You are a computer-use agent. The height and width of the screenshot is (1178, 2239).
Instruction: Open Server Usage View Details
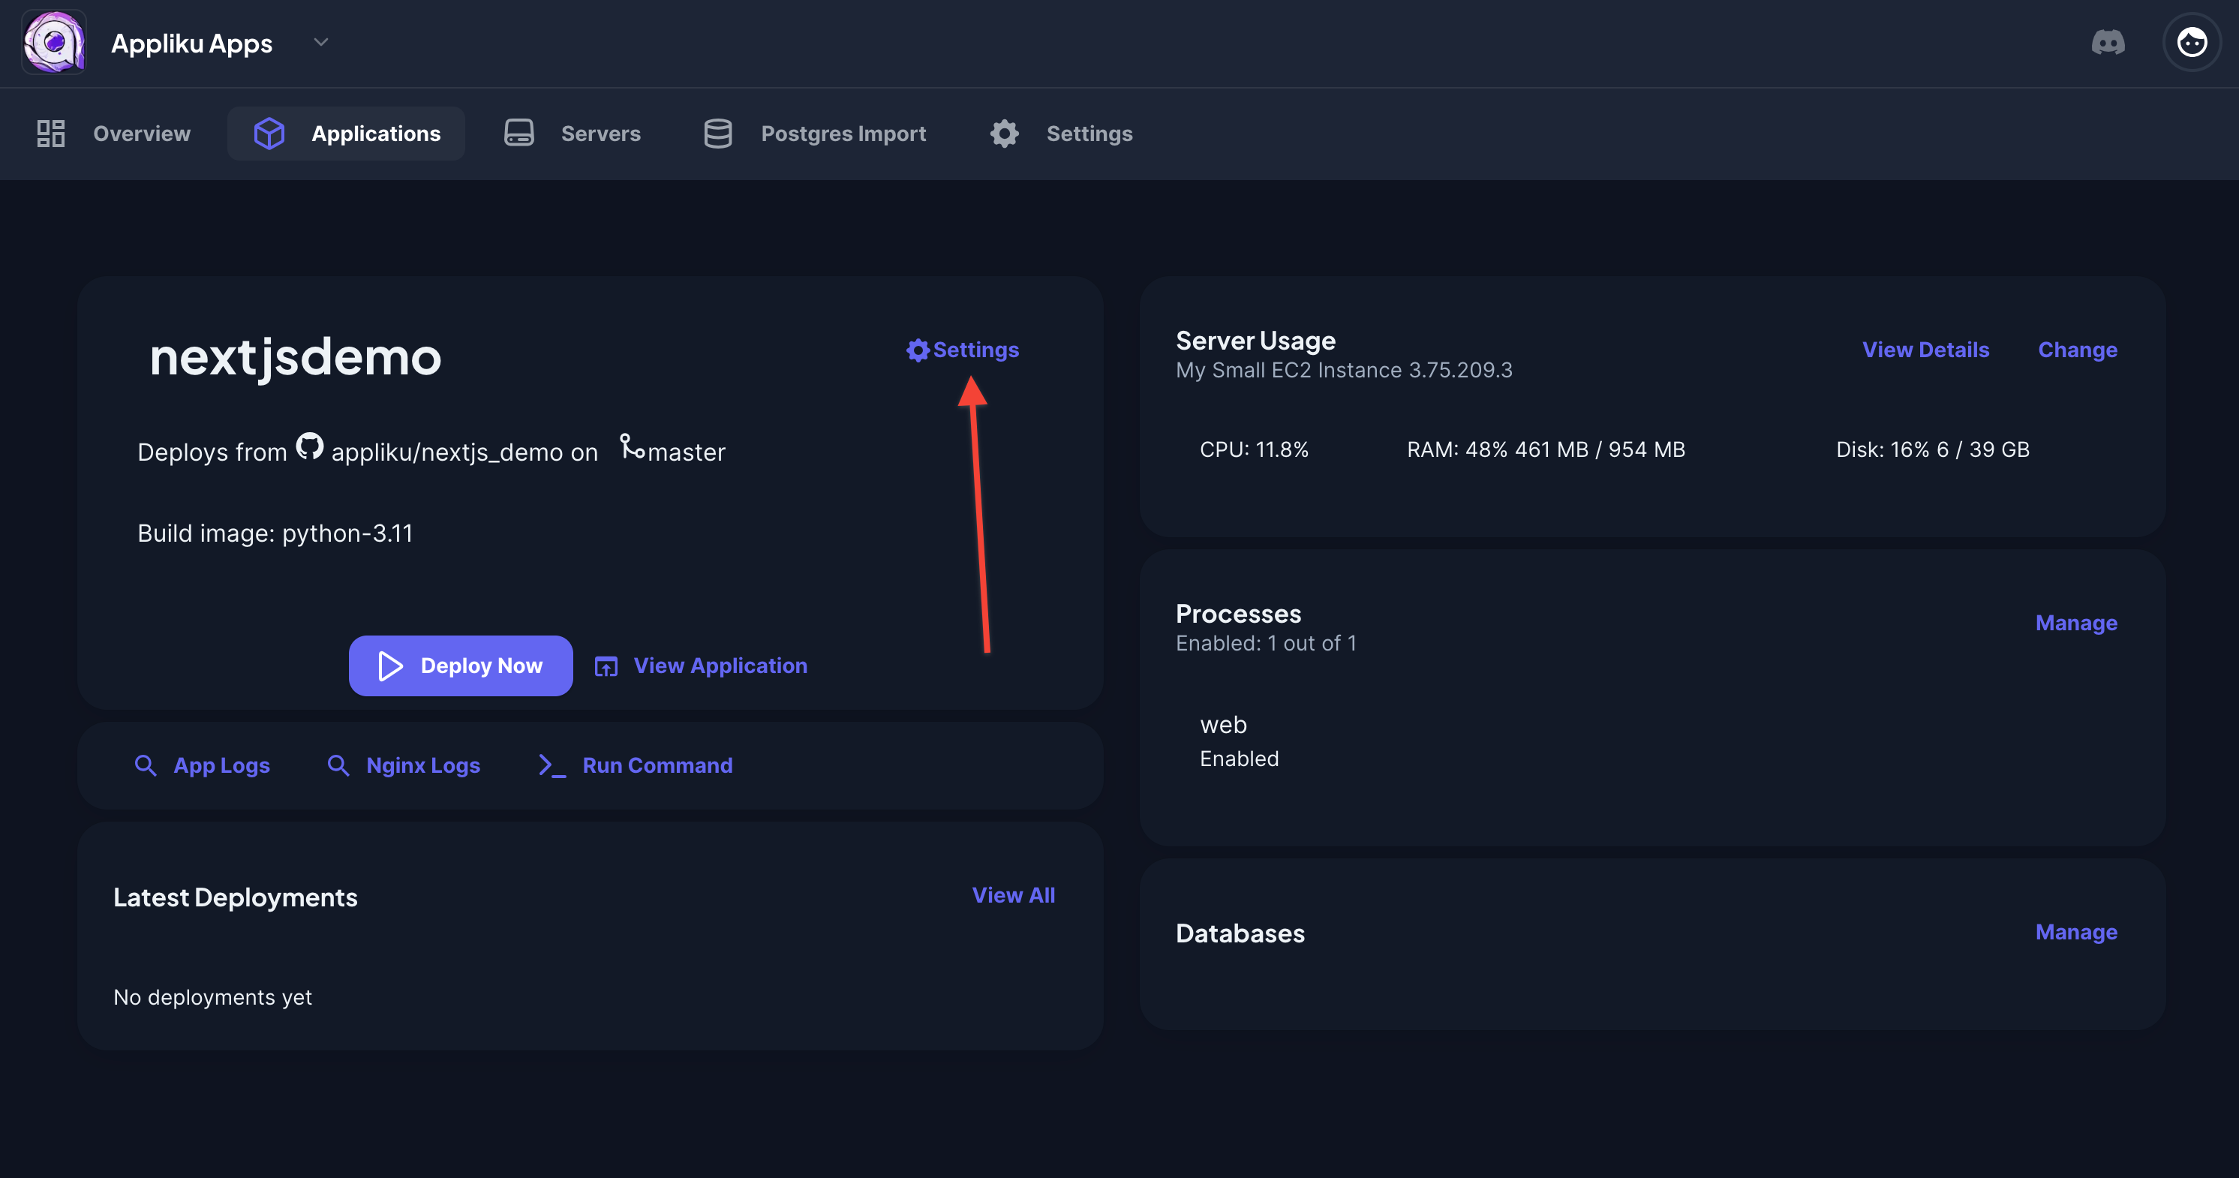click(x=1925, y=350)
